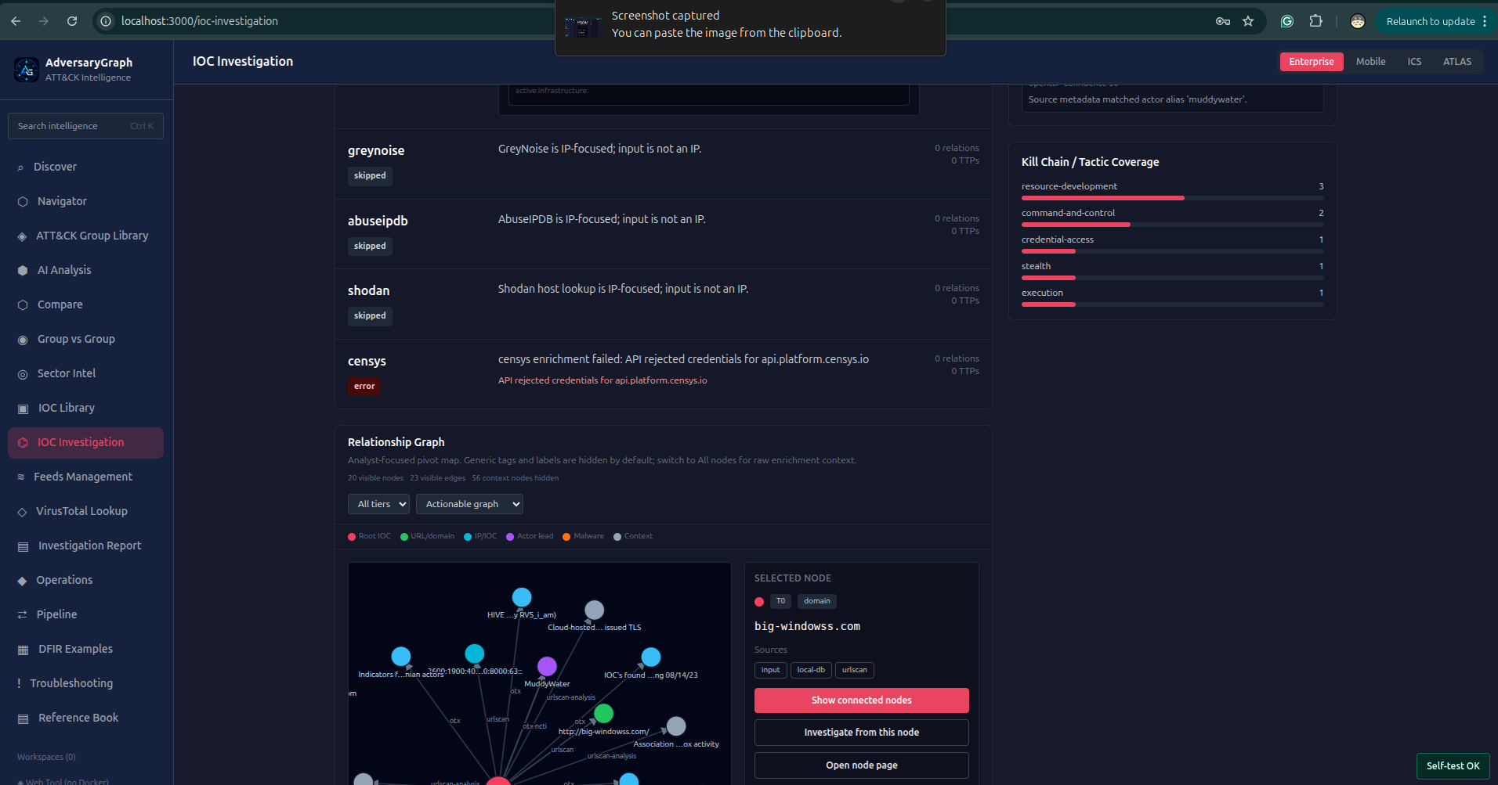Click the IOC Investigation hexagon icon
The image size is (1498, 785).
tap(23, 443)
